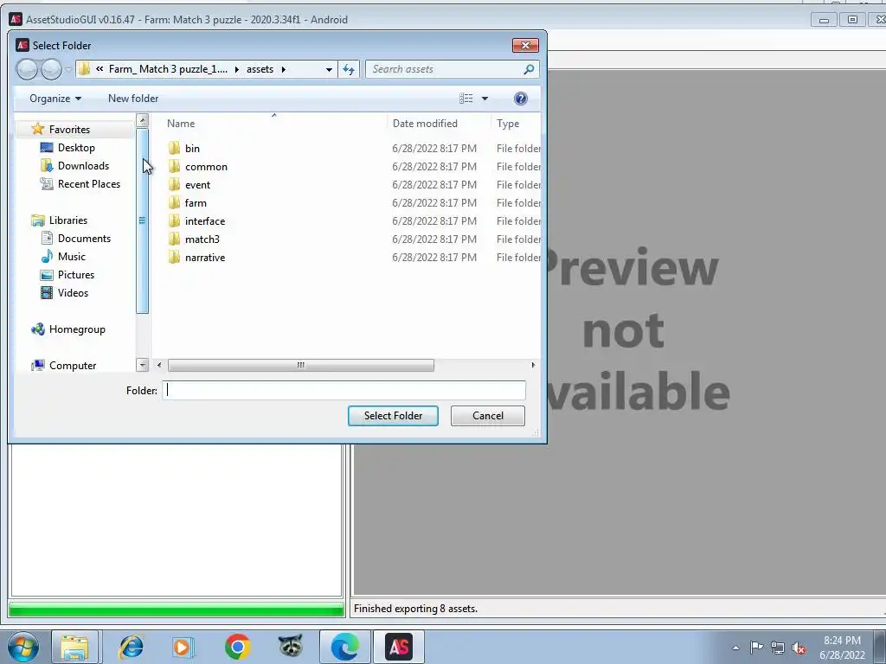Click the Favorites star icon
Screen dimensions: 886x664
pyautogui.click(x=38, y=129)
